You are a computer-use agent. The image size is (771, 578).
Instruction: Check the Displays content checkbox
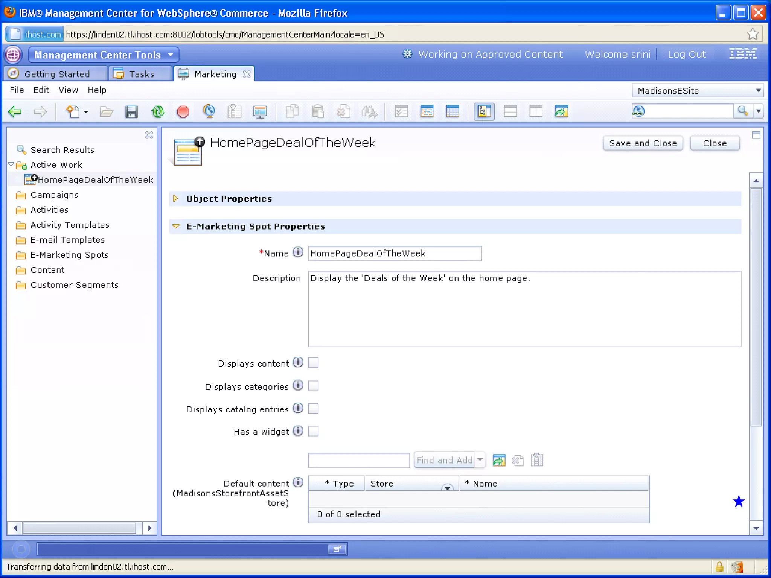[313, 363]
